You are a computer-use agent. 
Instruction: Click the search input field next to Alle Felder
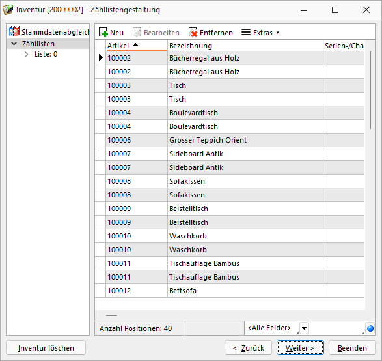click(337, 328)
